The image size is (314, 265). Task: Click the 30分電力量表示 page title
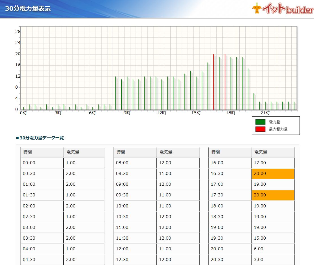pos(28,8)
